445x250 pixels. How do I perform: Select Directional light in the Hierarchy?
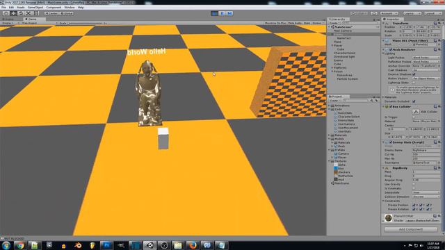[x=344, y=57]
